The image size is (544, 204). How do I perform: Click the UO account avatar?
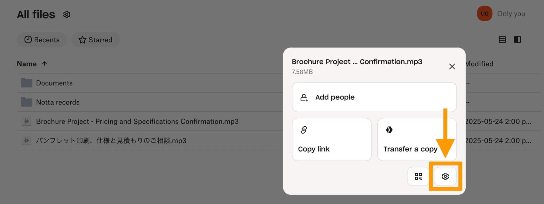485,14
